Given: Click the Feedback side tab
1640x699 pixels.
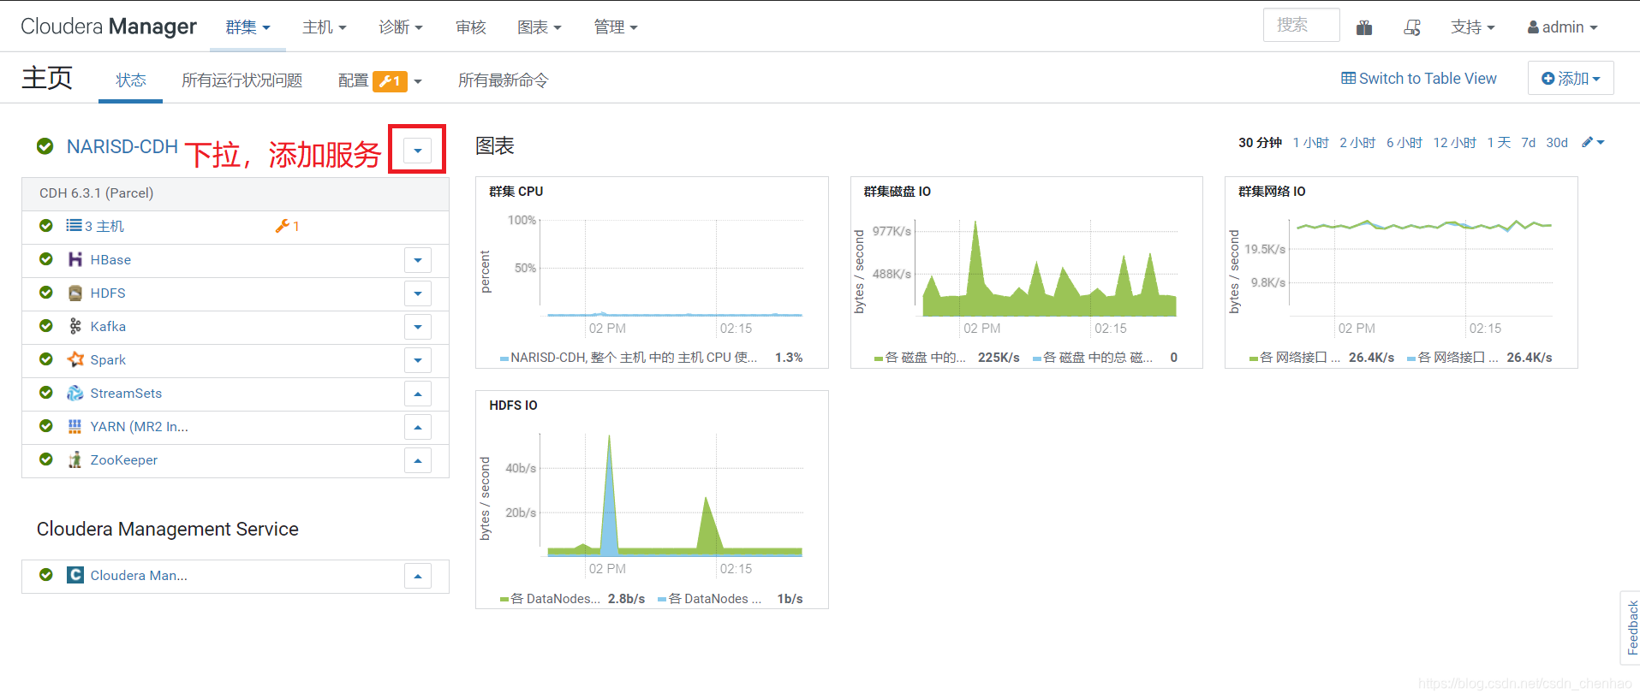Looking at the screenshot, I should (1631, 628).
